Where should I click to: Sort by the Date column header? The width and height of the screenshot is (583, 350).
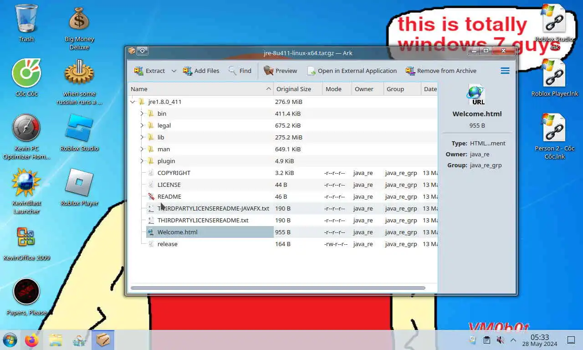(x=430, y=89)
